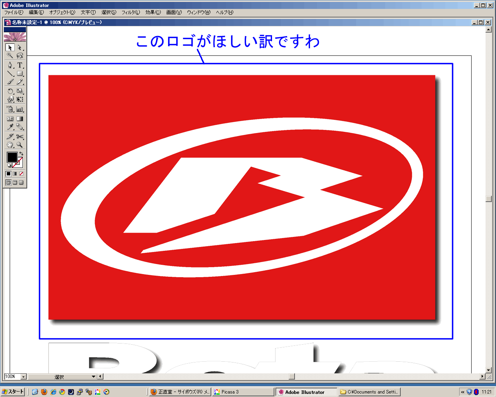
Task: Launch Internet Explorer from Quick Launch
Action: 53,392
